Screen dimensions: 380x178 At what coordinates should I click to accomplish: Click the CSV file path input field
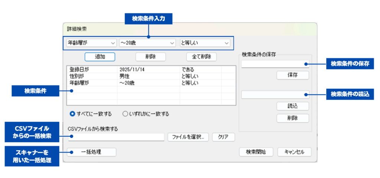(116, 137)
